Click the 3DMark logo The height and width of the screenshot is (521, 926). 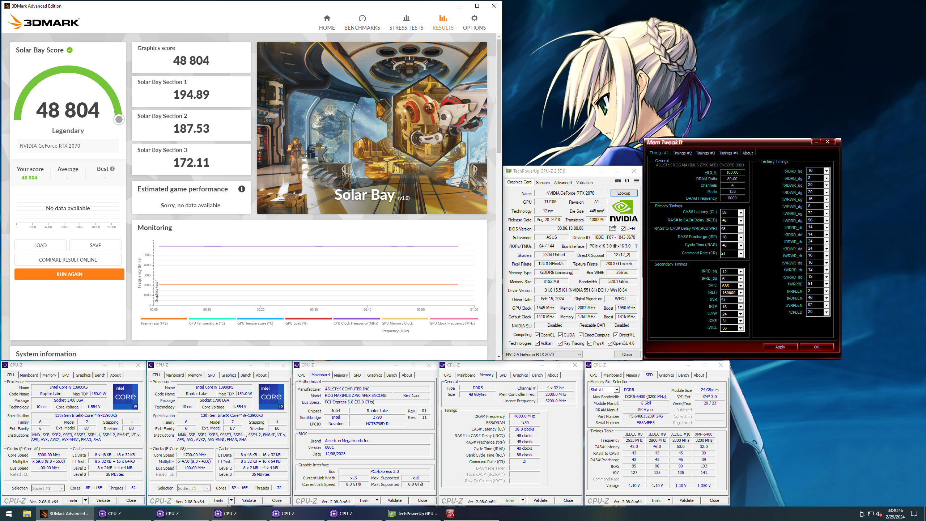point(44,22)
